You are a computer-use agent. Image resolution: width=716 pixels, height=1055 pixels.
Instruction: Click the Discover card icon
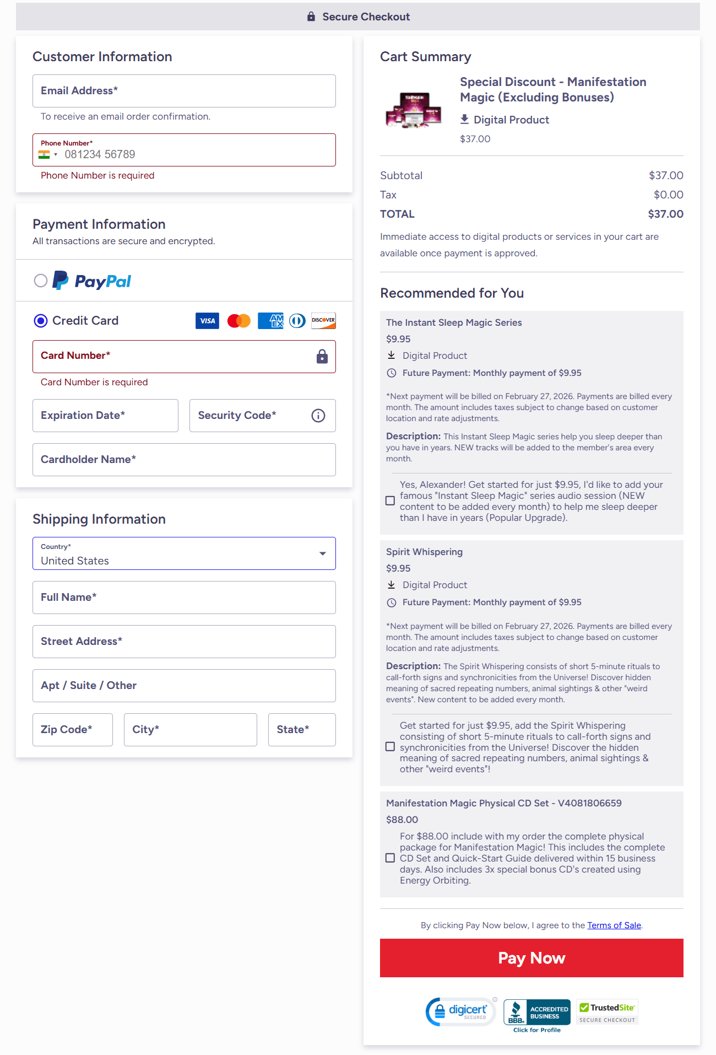(x=322, y=320)
